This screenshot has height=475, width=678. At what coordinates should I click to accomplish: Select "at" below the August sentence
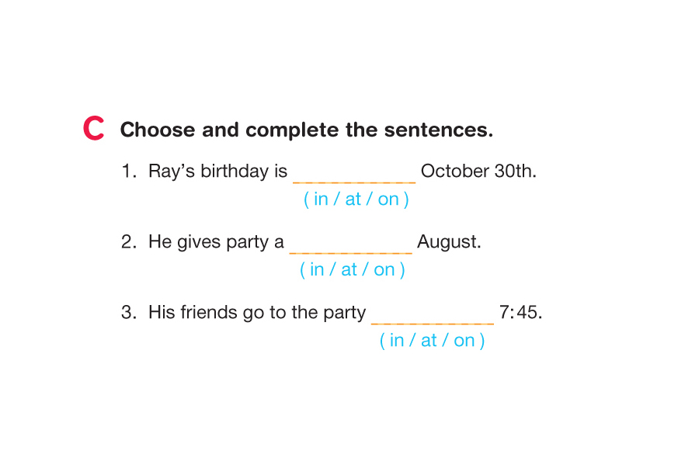tap(349, 270)
